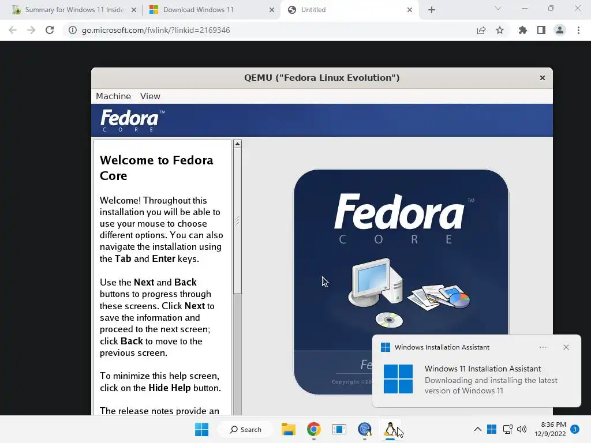591x443 pixels.
Task: Bookmark this page with the star icon
Action: (500, 30)
